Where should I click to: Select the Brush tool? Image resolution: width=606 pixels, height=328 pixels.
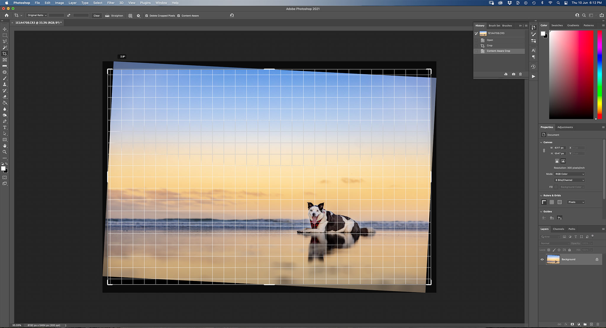[x=5, y=78]
